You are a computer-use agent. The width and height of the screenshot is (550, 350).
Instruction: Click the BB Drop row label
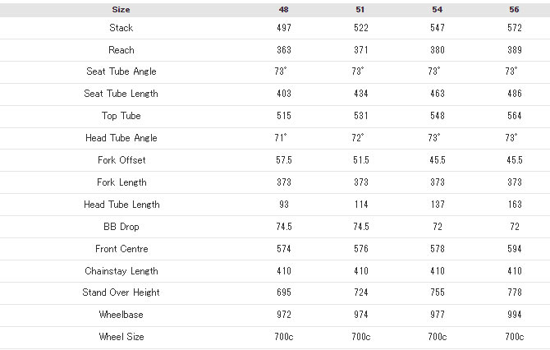pos(121,227)
